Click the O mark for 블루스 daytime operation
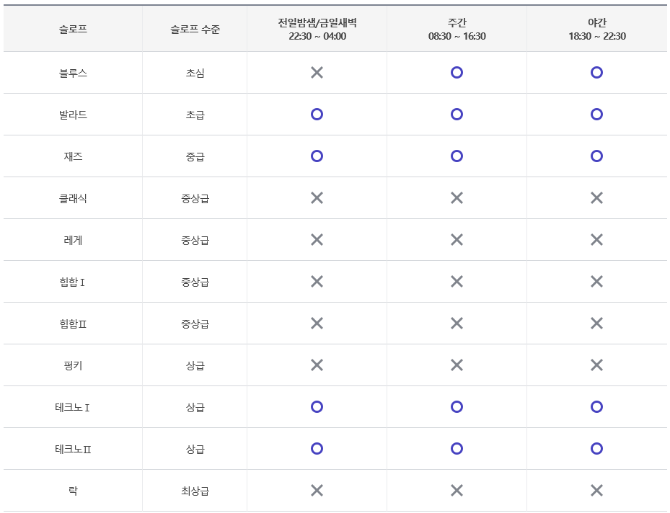Image resolution: width=670 pixels, height=513 pixels. coord(457,72)
